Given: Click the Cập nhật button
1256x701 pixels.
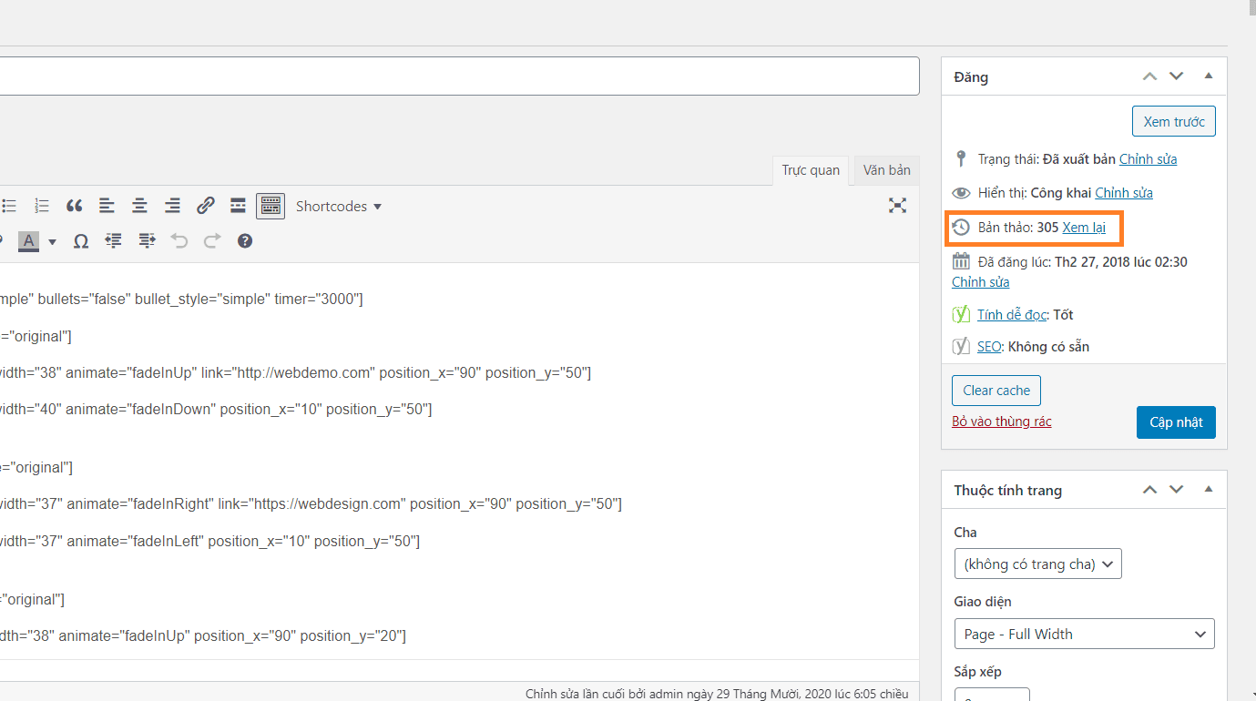Looking at the screenshot, I should pyautogui.click(x=1176, y=422).
